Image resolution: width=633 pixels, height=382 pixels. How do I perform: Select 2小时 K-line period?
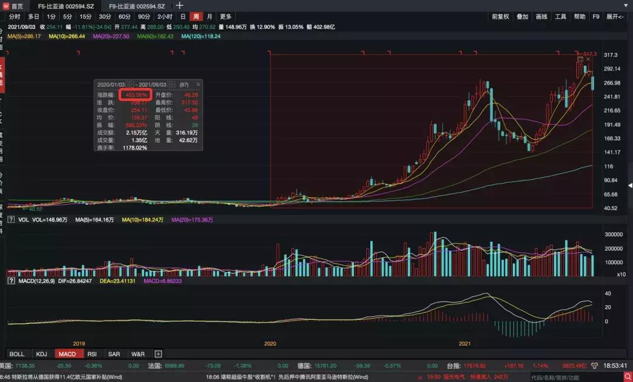(x=165, y=16)
